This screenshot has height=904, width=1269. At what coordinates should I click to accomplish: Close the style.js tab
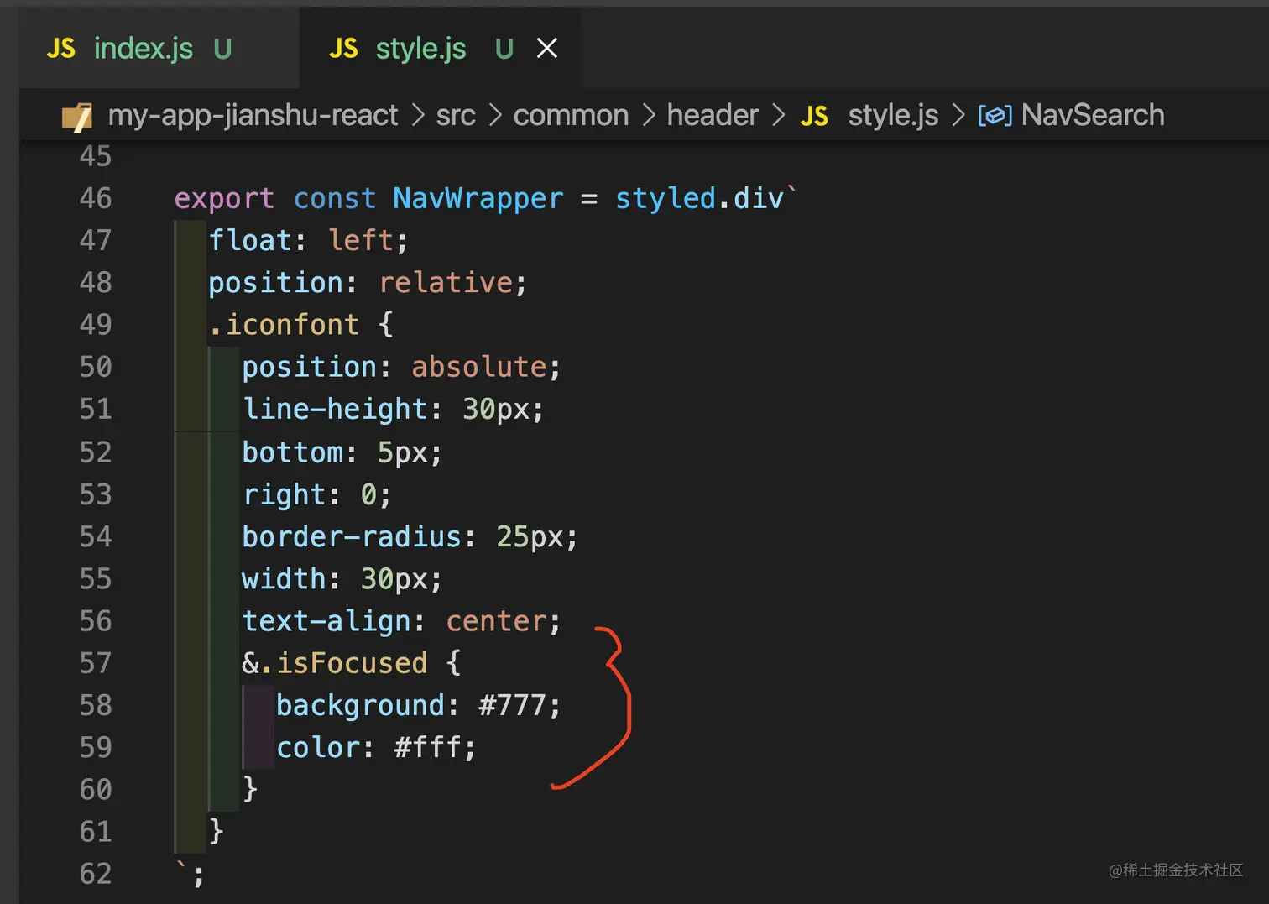point(547,49)
